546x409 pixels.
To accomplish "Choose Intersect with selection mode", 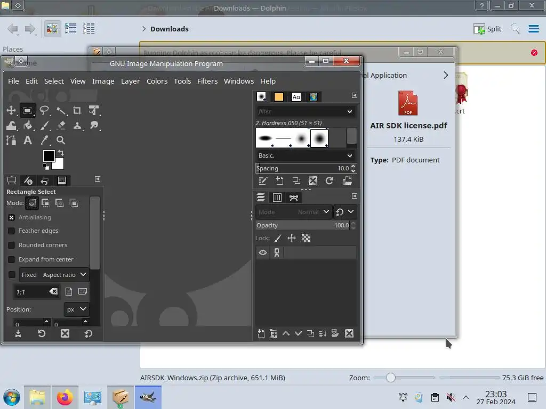I will pos(74,203).
